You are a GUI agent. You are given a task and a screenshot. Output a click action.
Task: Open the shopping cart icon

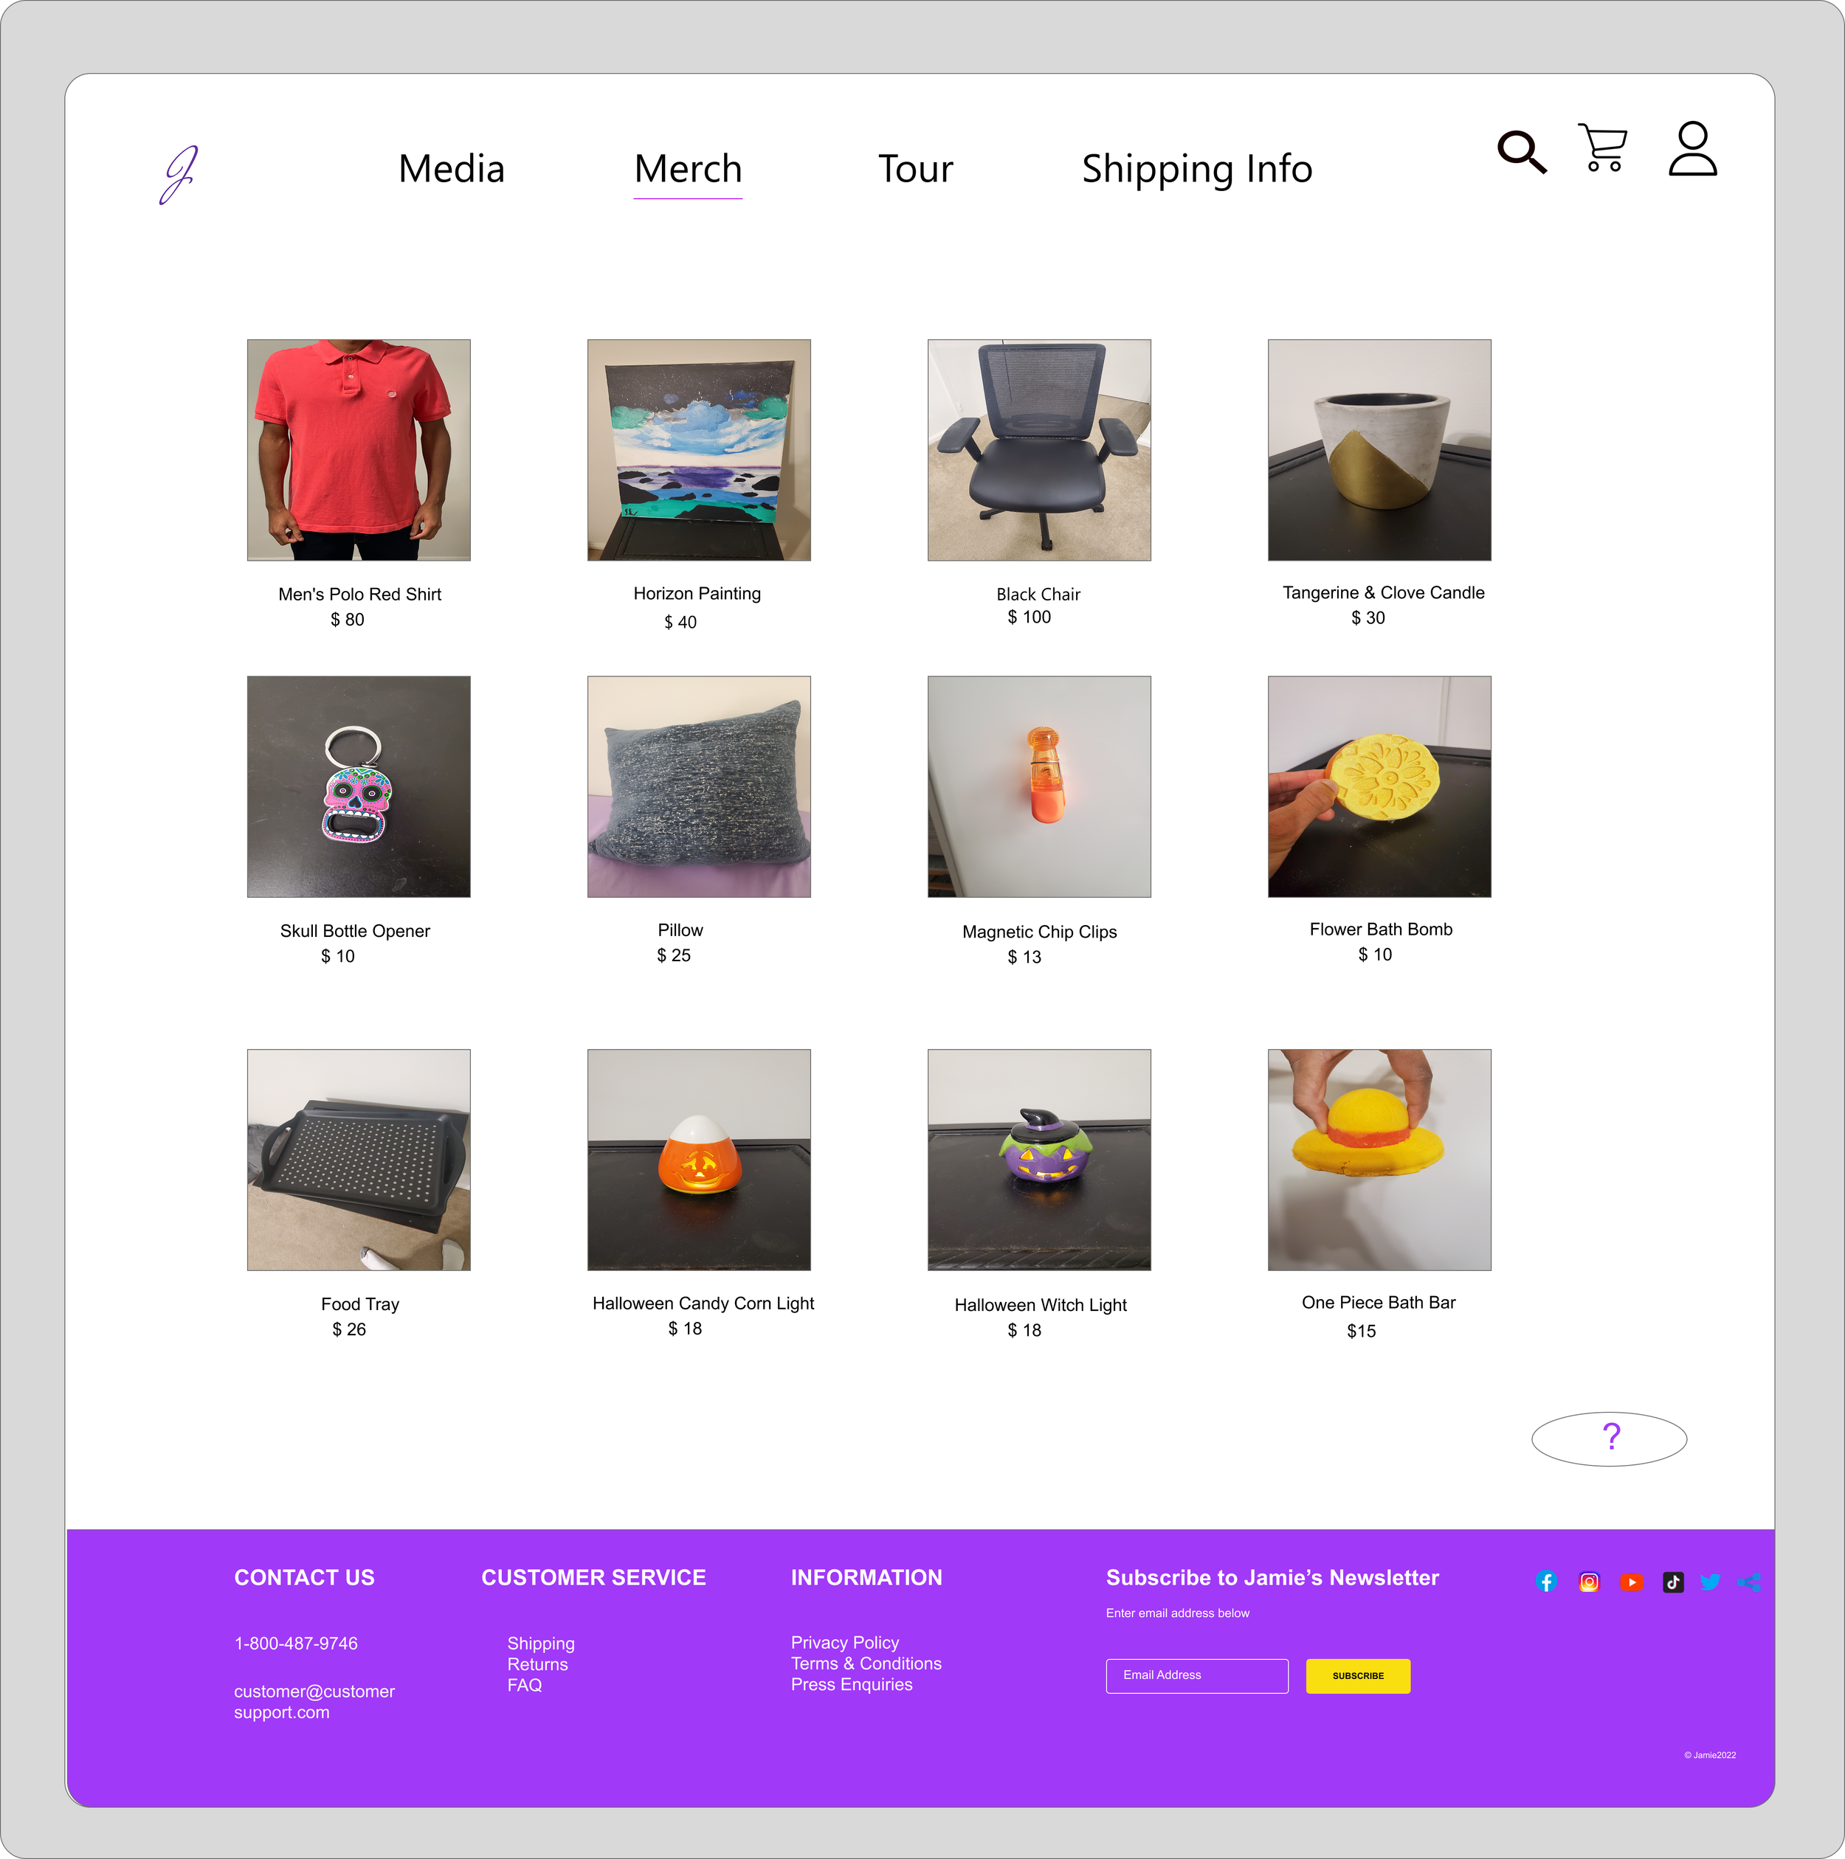coord(1602,148)
